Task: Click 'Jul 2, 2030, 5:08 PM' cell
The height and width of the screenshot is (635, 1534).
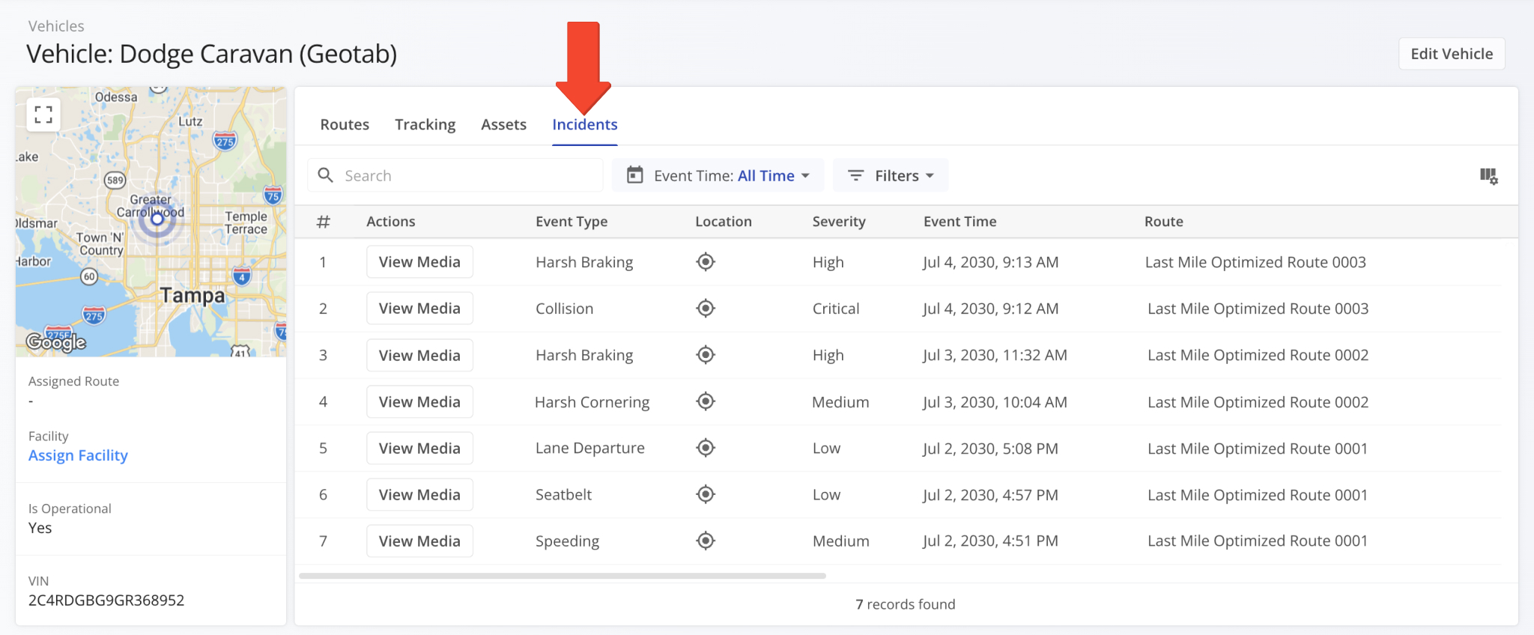Action: coord(990,449)
